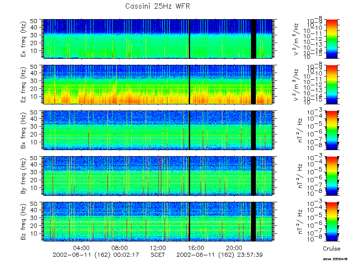Select the end time "2002-06-11 (162) 23:57:39"
The height and width of the screenshot is (261, 348).
(x=220, y=254)
